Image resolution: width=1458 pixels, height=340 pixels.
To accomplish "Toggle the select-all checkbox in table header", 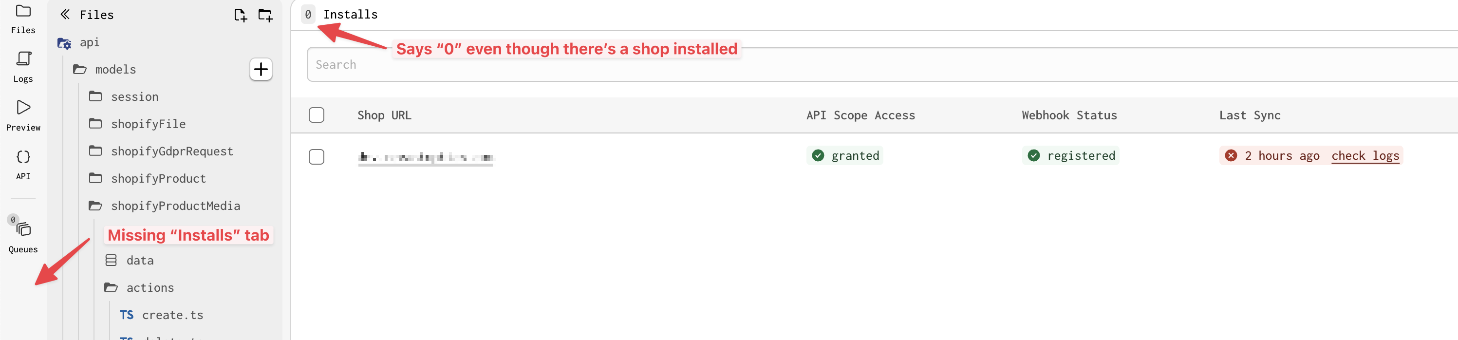I will coord(317,115).
